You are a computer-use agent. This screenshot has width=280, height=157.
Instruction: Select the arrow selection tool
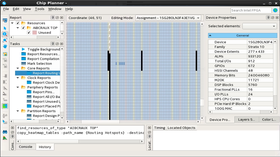(5, 28)
